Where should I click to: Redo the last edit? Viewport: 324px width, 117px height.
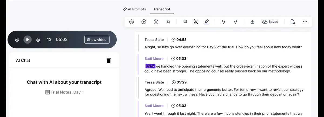point(235,22)
